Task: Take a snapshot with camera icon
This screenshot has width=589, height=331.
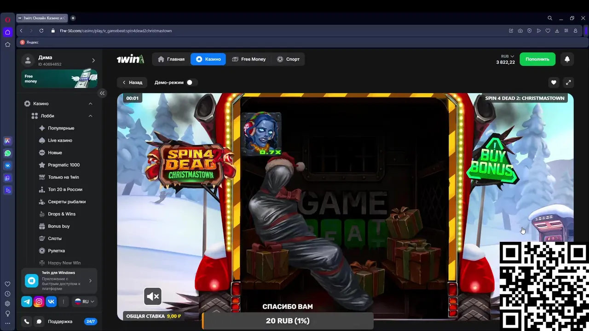Action: click(520, 31)
